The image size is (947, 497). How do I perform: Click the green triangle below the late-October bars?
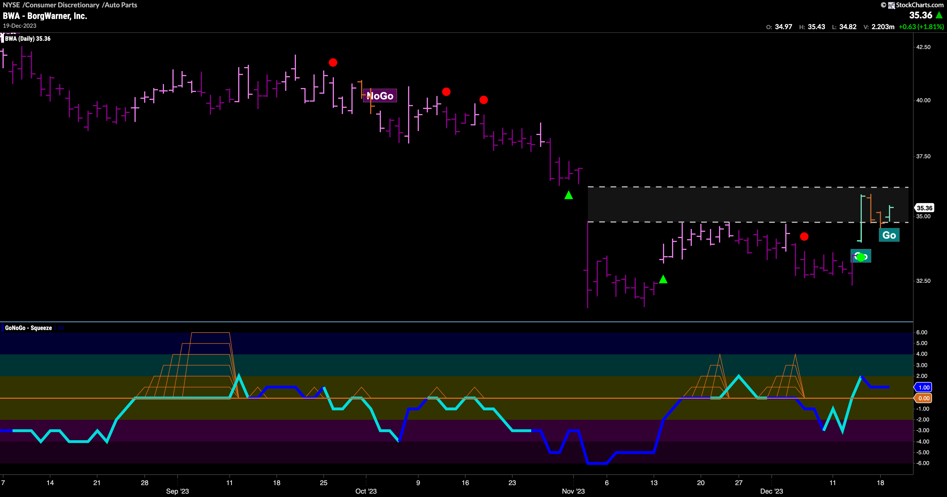(569, 195)
